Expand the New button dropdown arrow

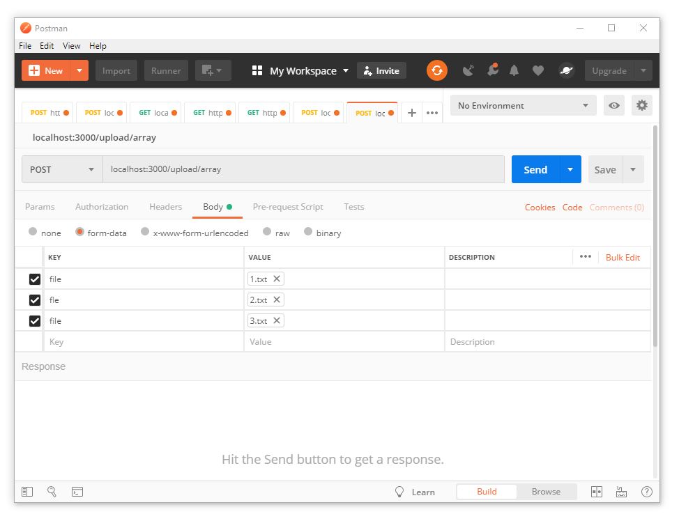click(79, 70)
